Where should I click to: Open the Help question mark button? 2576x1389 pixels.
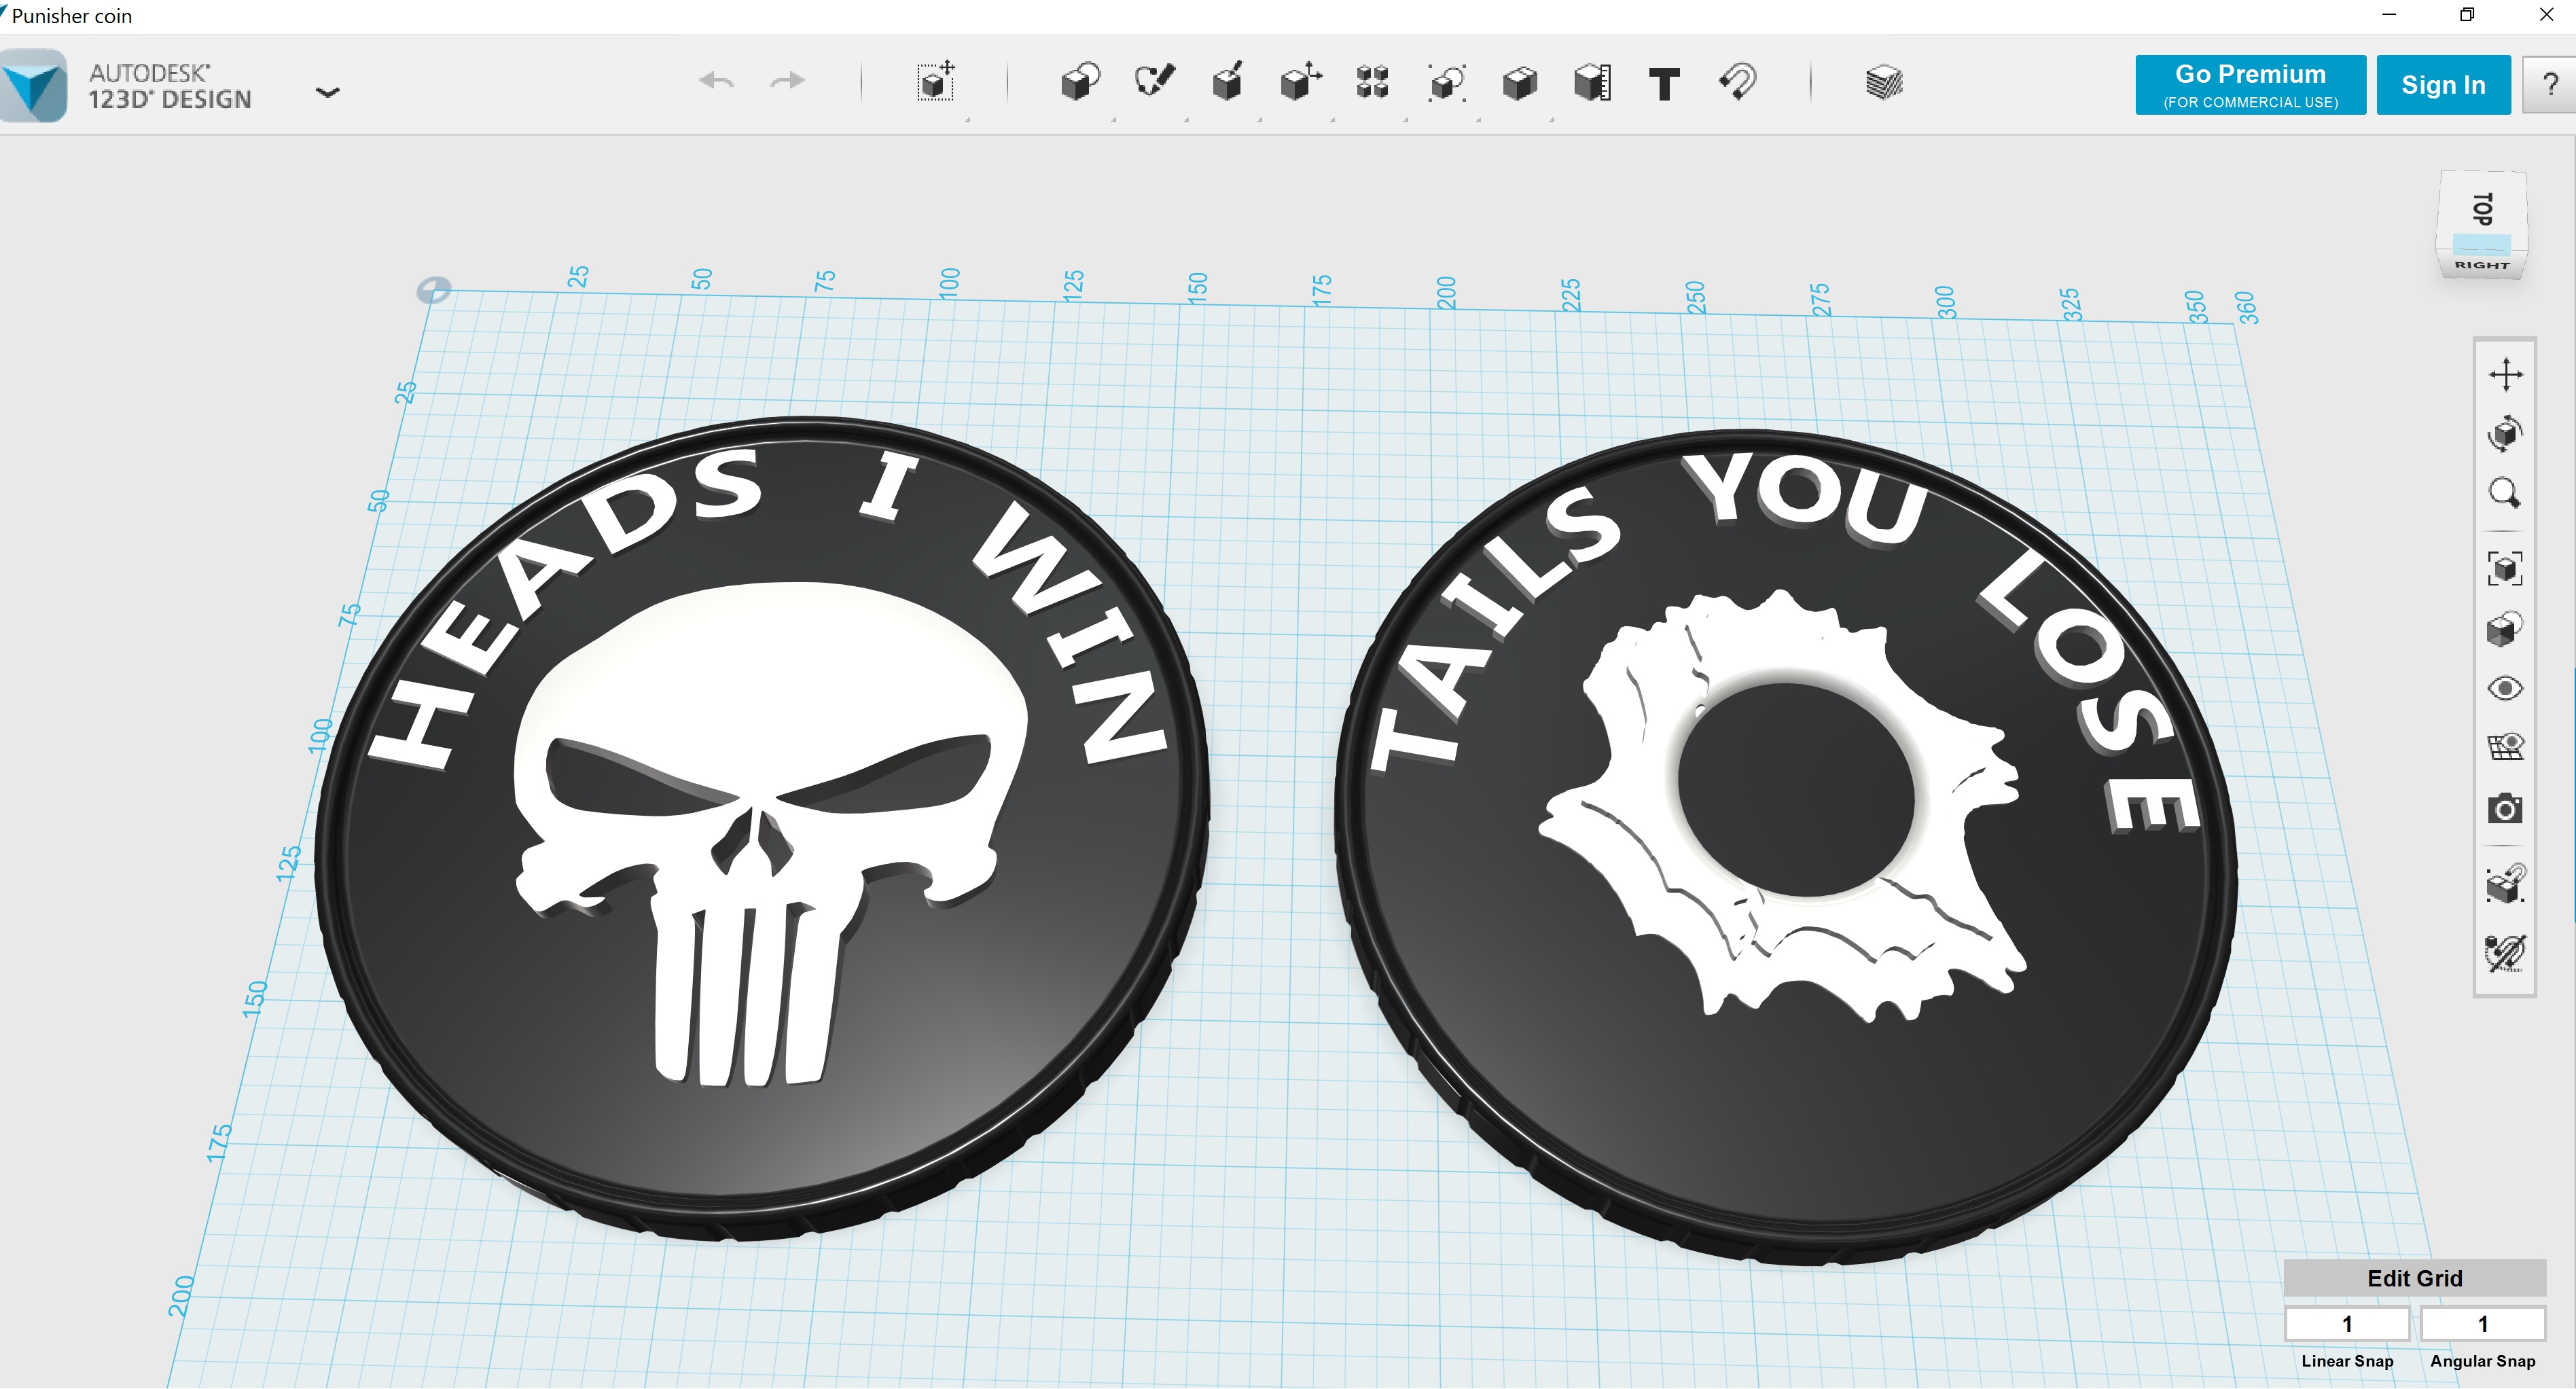(x=2549, y=85)
